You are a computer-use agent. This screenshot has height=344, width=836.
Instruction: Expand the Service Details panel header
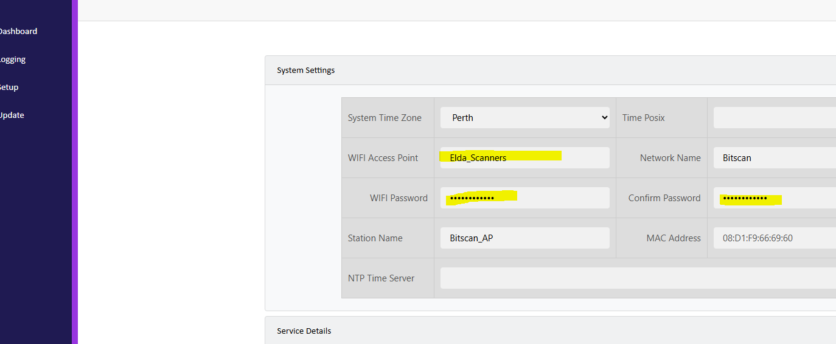coord(551,330)
